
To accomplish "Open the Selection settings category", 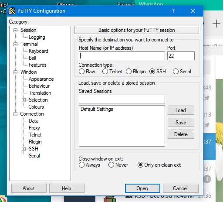I will [38, 100].
